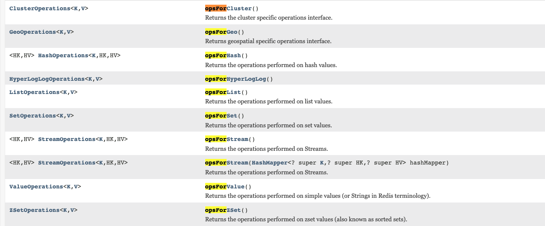Open the opsForList() method link
Viewport: 545px width, 226px height.
pyautogui.click(x=223, y=92)
